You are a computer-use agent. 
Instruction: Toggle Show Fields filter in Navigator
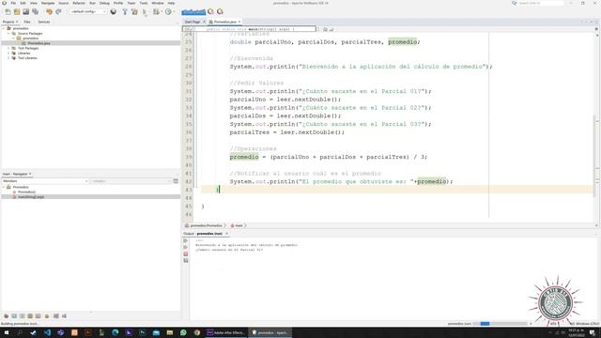click(14, 316)
